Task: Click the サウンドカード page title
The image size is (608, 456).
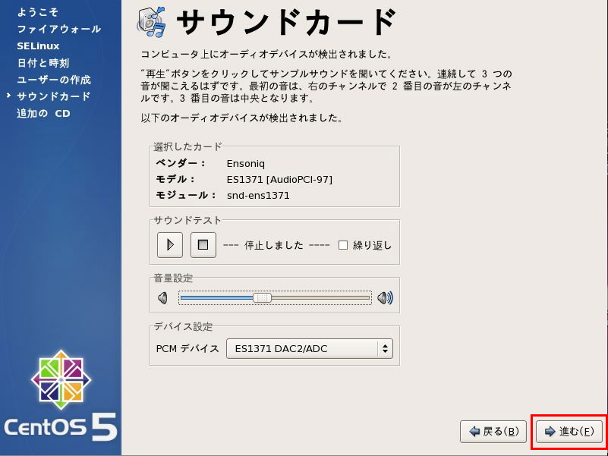Action: coord(287,22)
